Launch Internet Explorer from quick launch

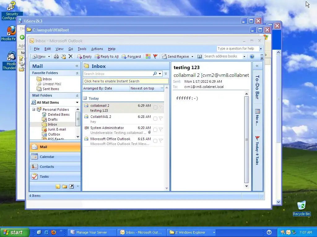point(46,232)
